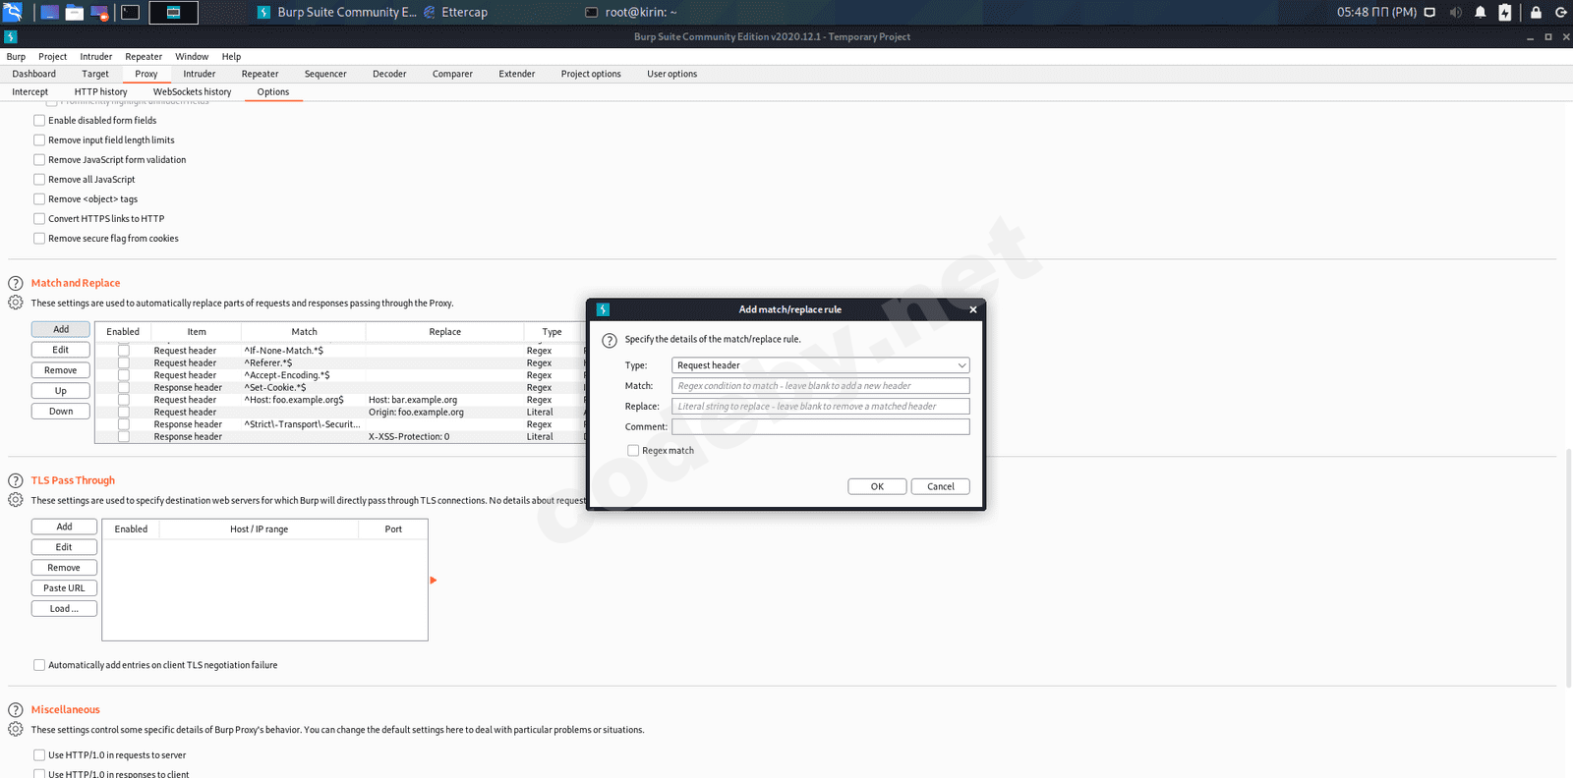Click the display icon in the system tray
The height and width of the screenshot is (778, 1573).
click(1429, 12)
